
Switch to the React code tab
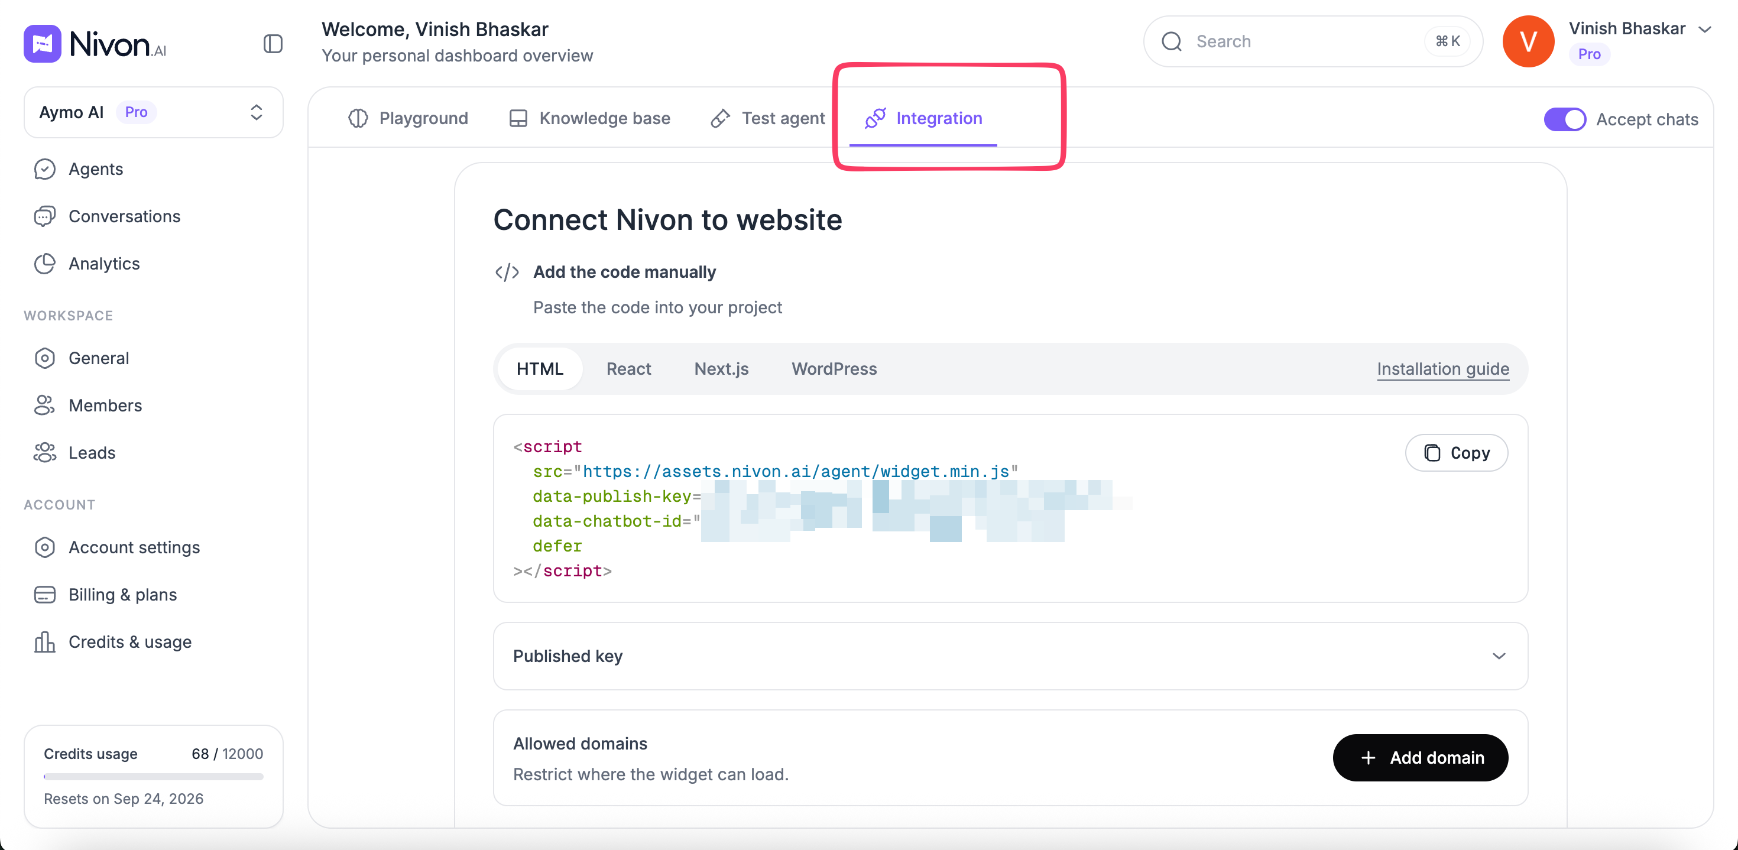point(628,368)
